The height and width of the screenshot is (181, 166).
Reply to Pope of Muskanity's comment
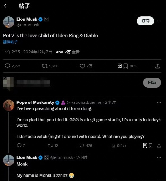[19, 146]
